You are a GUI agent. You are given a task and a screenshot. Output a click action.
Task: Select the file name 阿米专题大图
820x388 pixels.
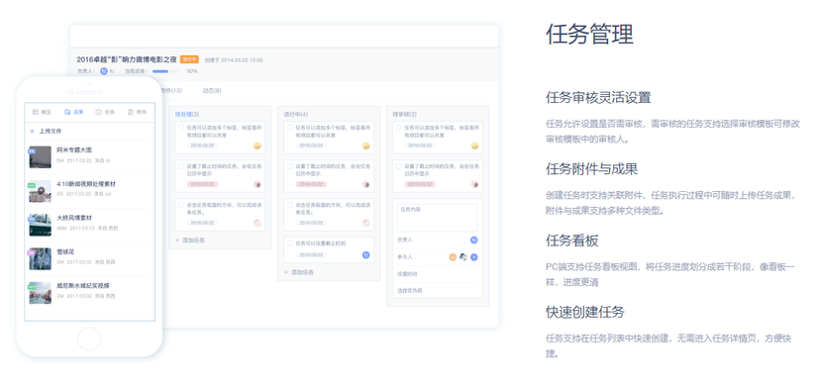tap(74, 150)
